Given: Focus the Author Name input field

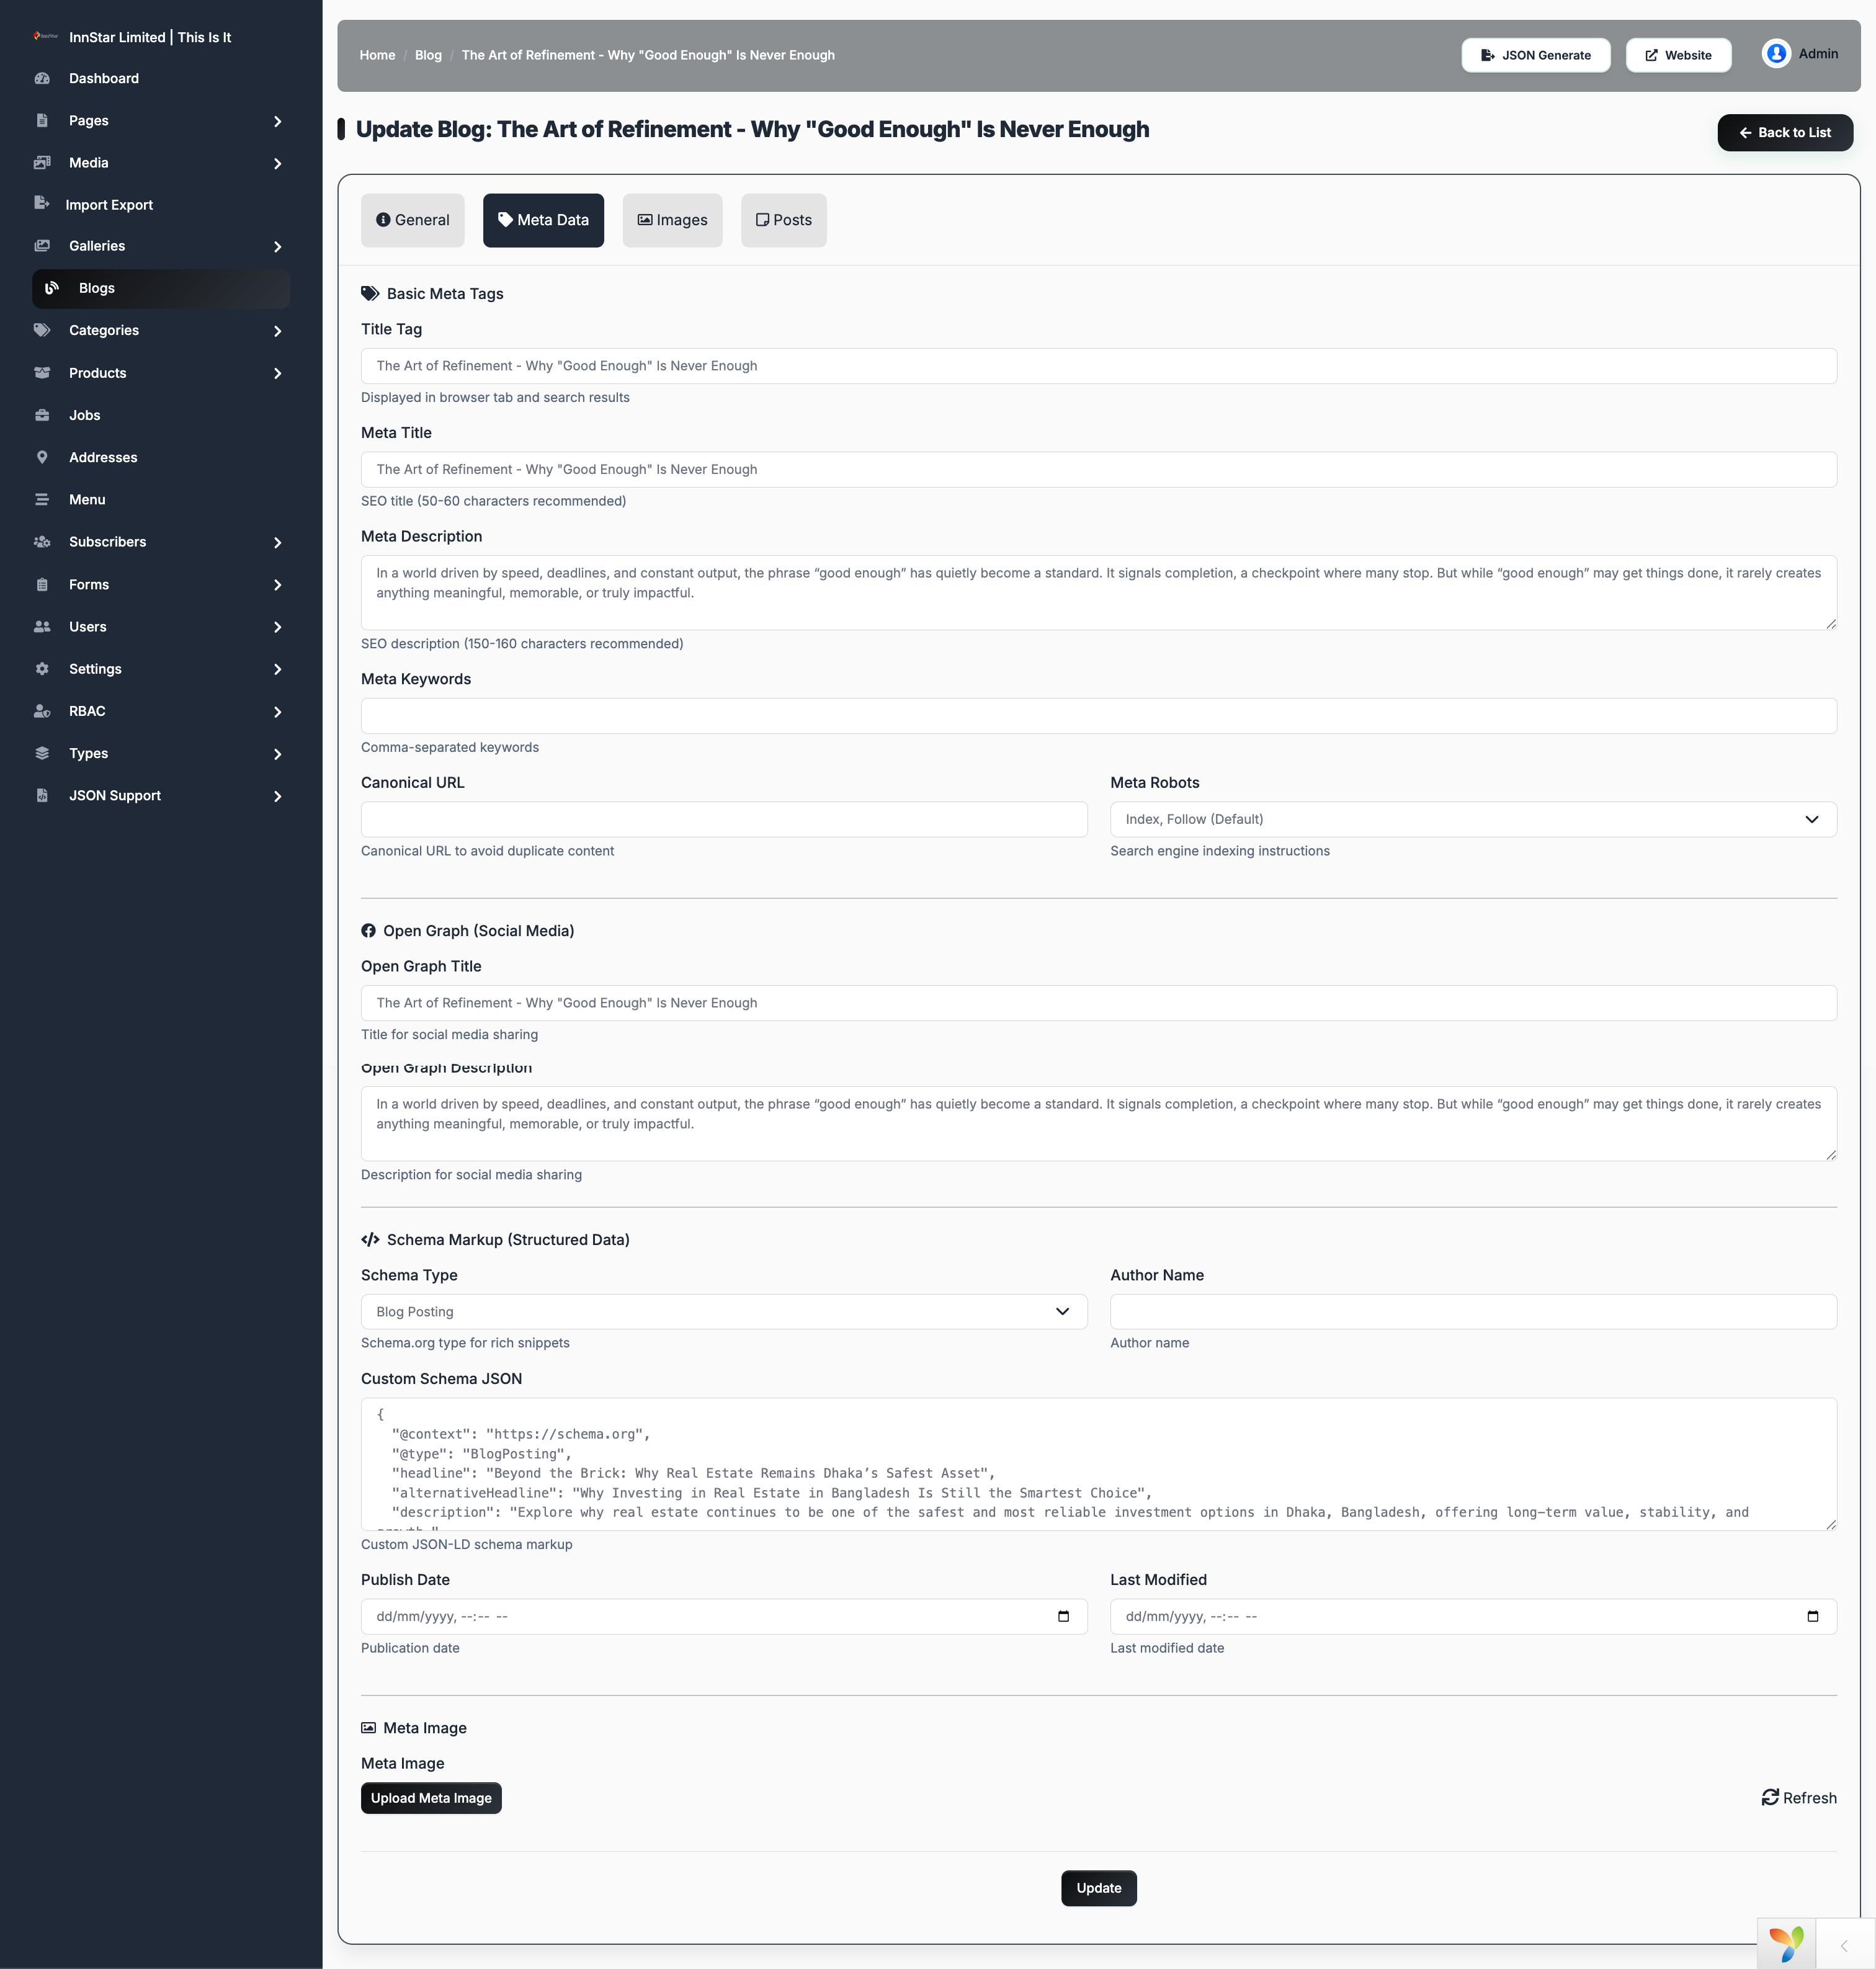Looking at the screenshot, I should 1473,1311.
